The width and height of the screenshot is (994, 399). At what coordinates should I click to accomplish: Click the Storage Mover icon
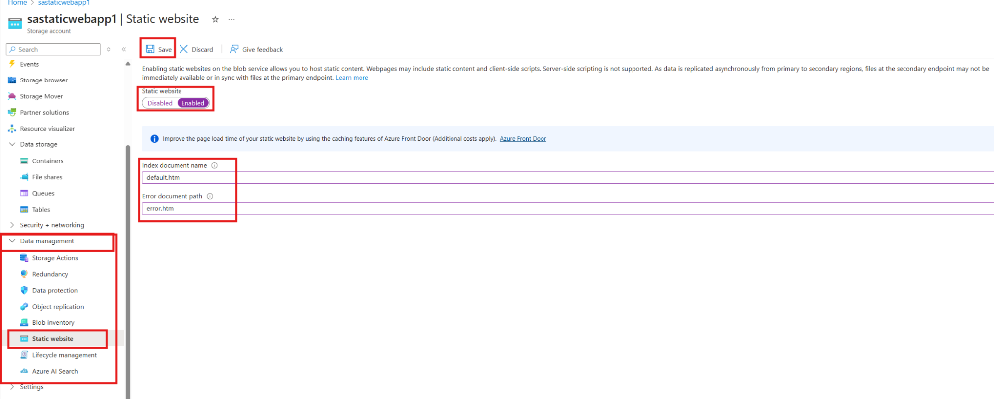pos(12,96)
